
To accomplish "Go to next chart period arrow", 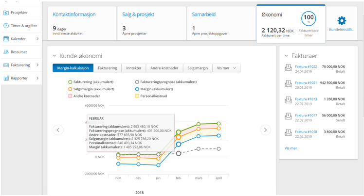I will pyautogui.click(x=265, y=130).
